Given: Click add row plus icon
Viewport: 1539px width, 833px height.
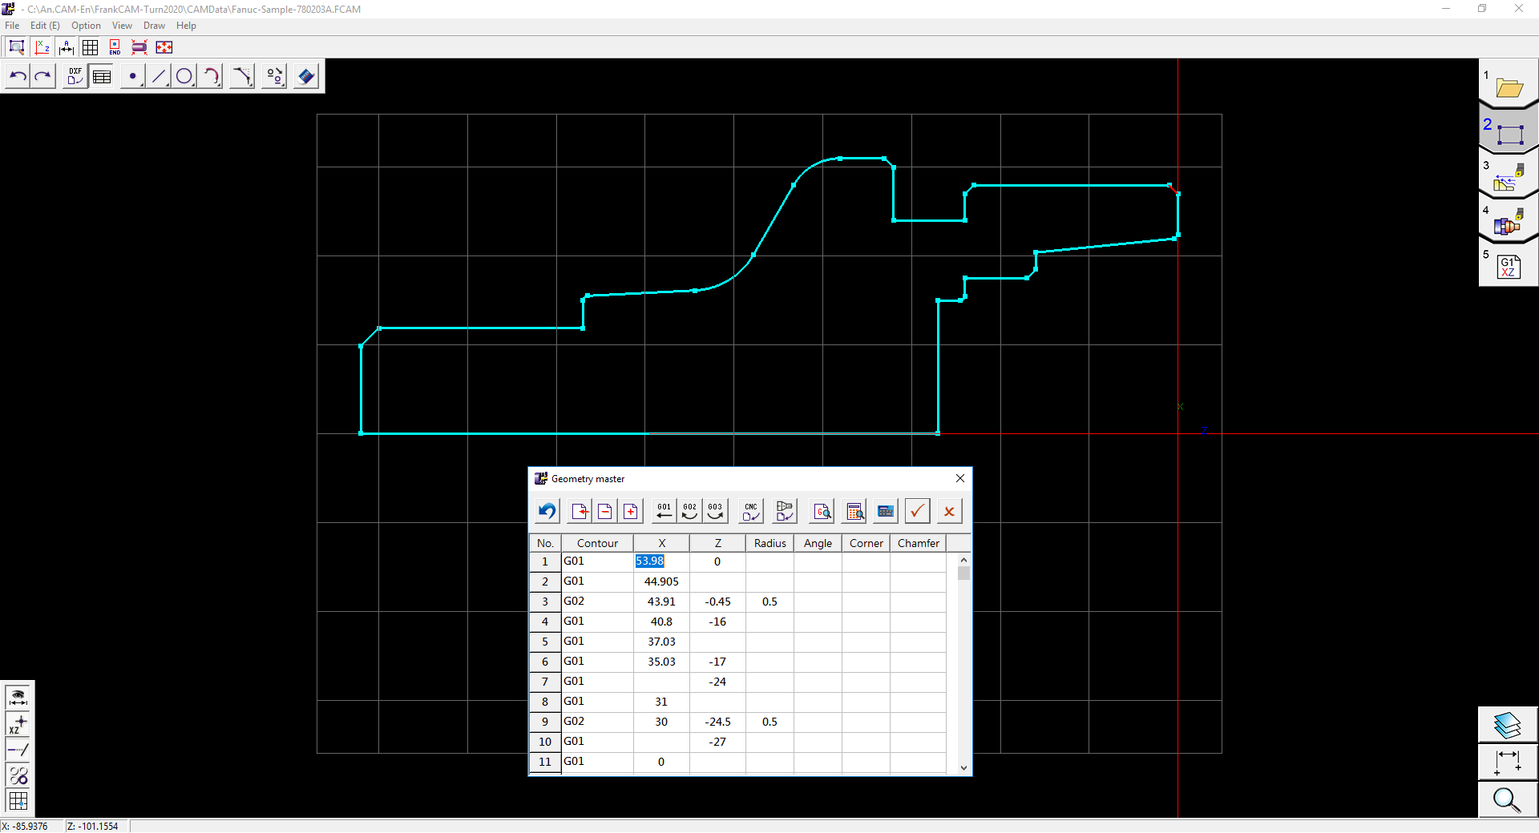Looking at the screenshot, I should (x=632, y=511).
